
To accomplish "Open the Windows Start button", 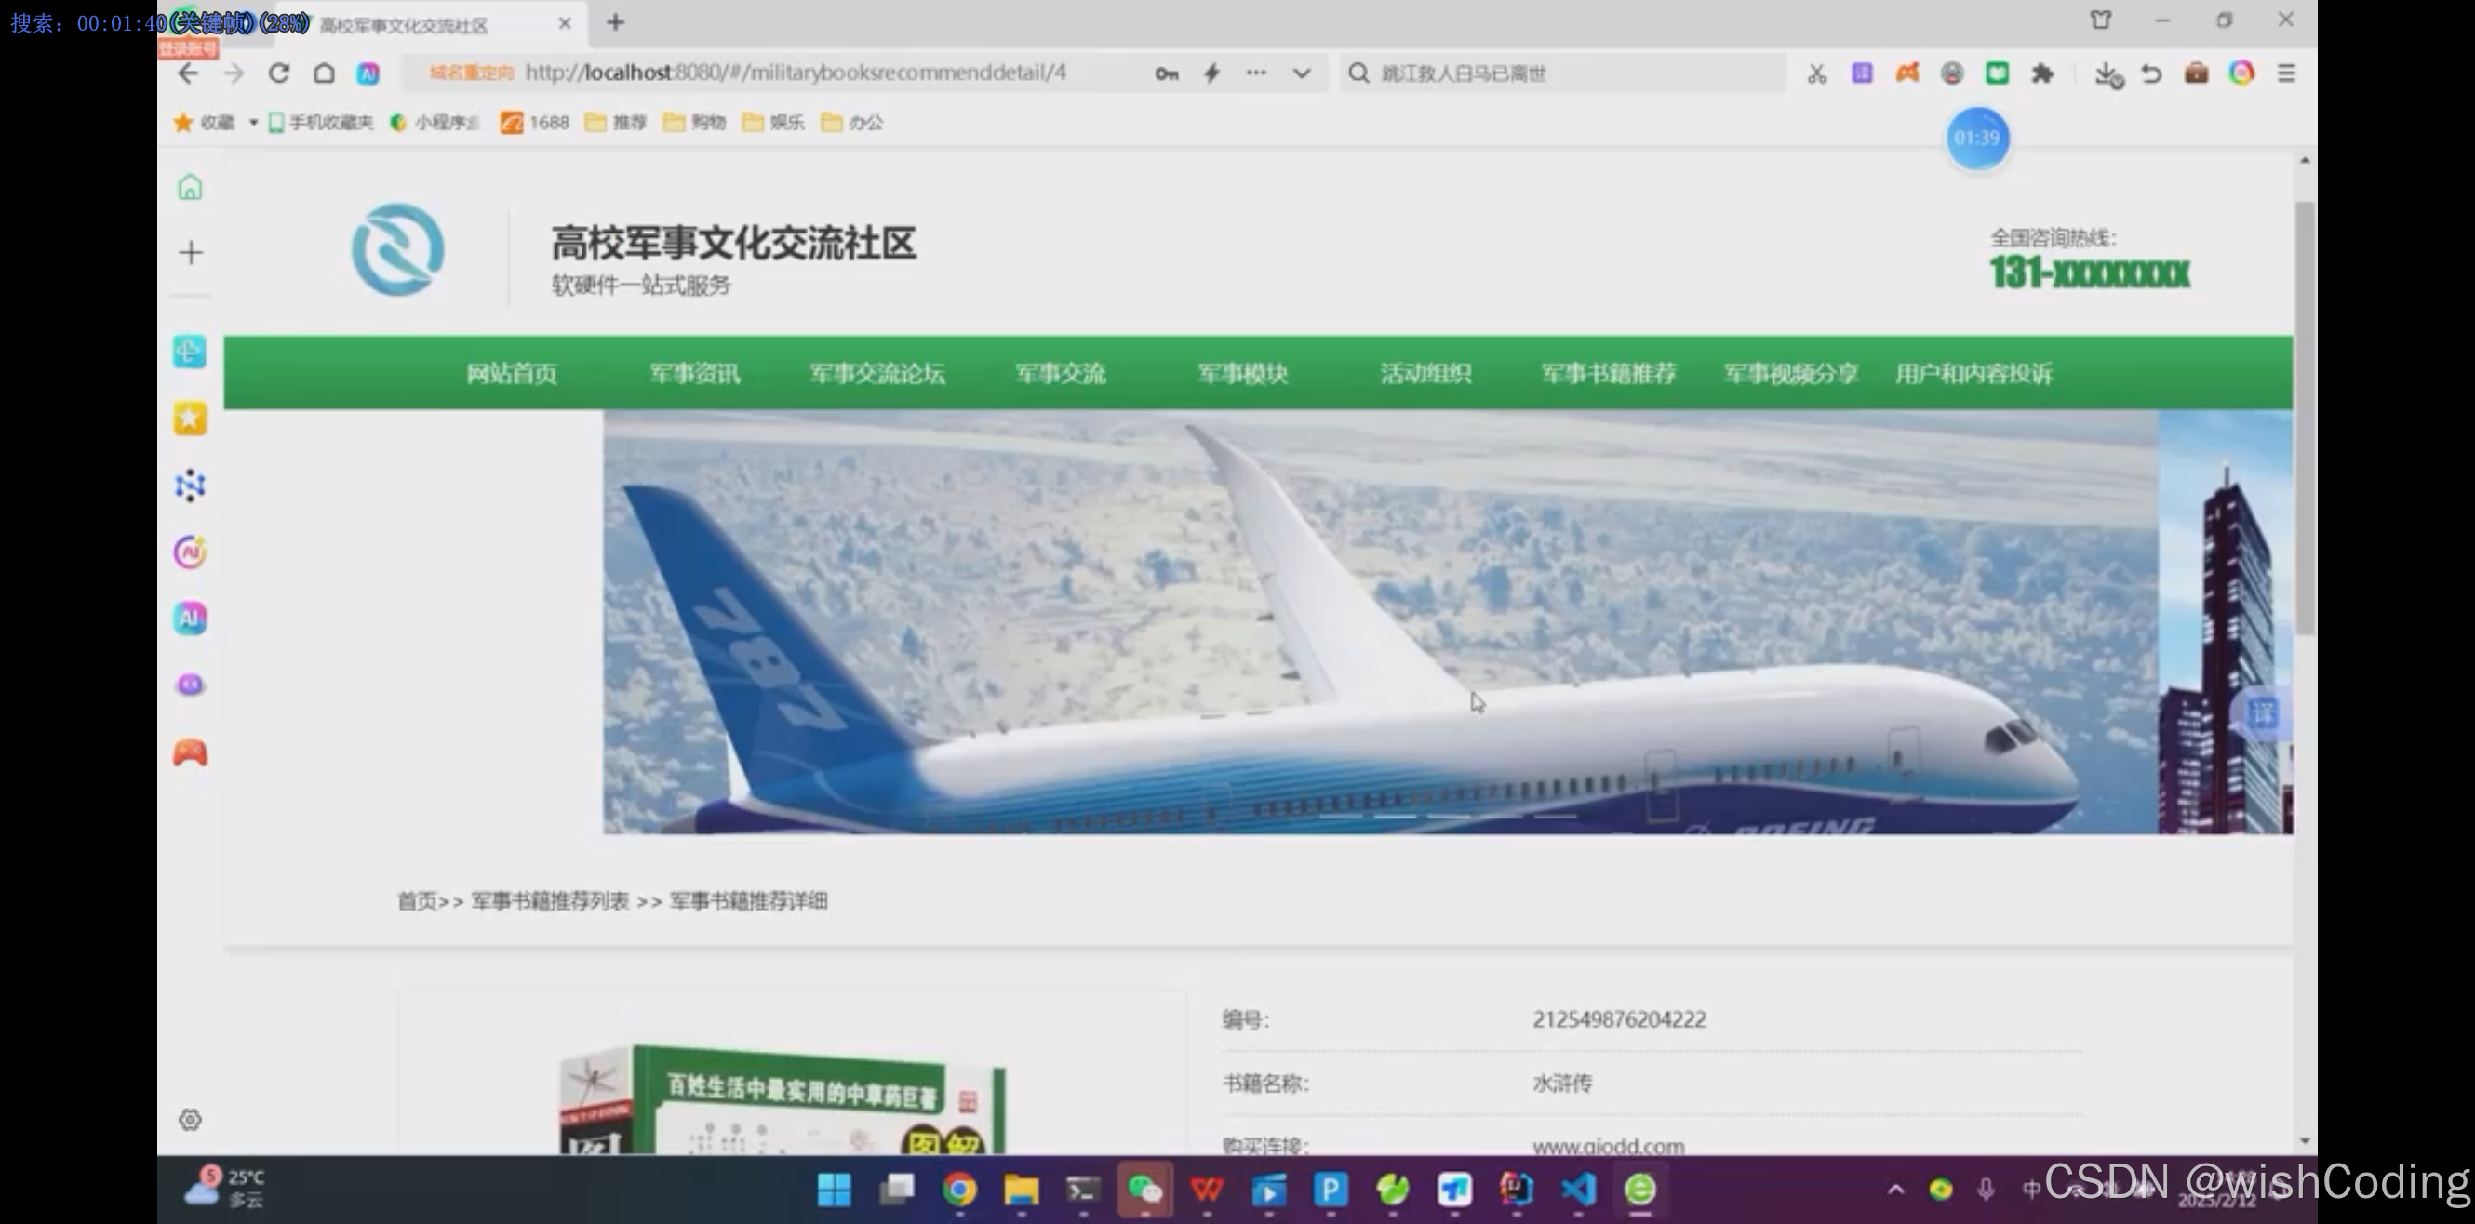I will click(x=834, y=1190).
